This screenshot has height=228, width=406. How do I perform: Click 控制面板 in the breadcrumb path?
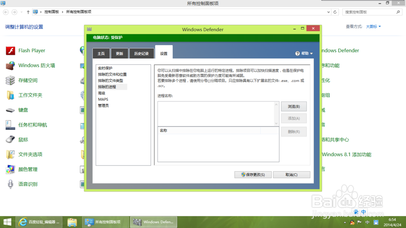pyautogui.click(x=52, y=12)
